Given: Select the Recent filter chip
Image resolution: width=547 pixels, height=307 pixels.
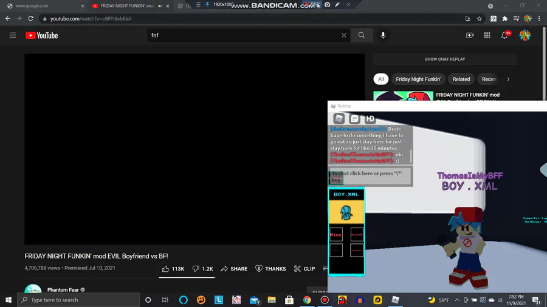Looking at the screenshot, I should pyautogui.click(x=489, y=79).
